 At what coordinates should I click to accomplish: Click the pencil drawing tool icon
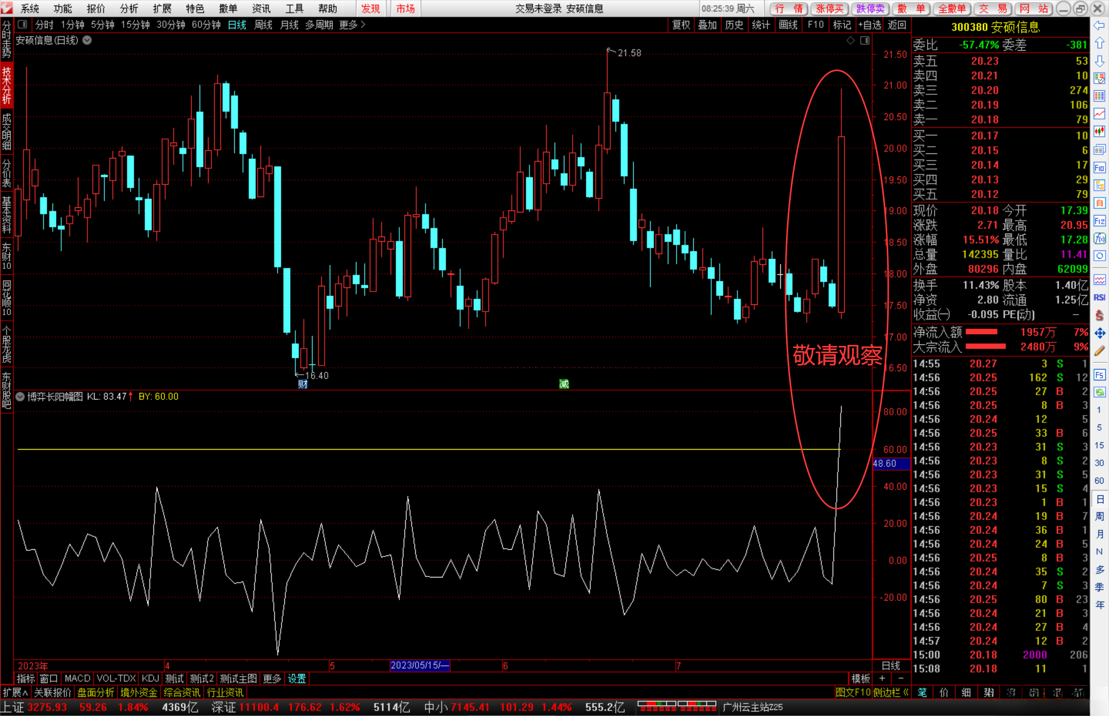[1099, 351]
